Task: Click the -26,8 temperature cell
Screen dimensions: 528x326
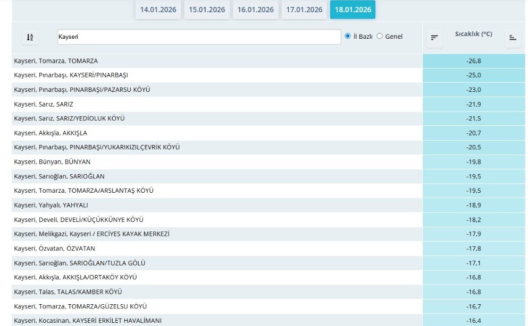Action: (x=473, y=61)
